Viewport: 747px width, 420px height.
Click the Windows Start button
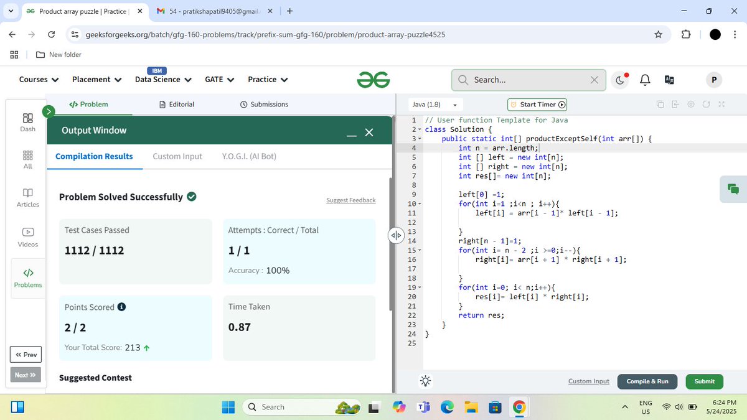point(228,407)
